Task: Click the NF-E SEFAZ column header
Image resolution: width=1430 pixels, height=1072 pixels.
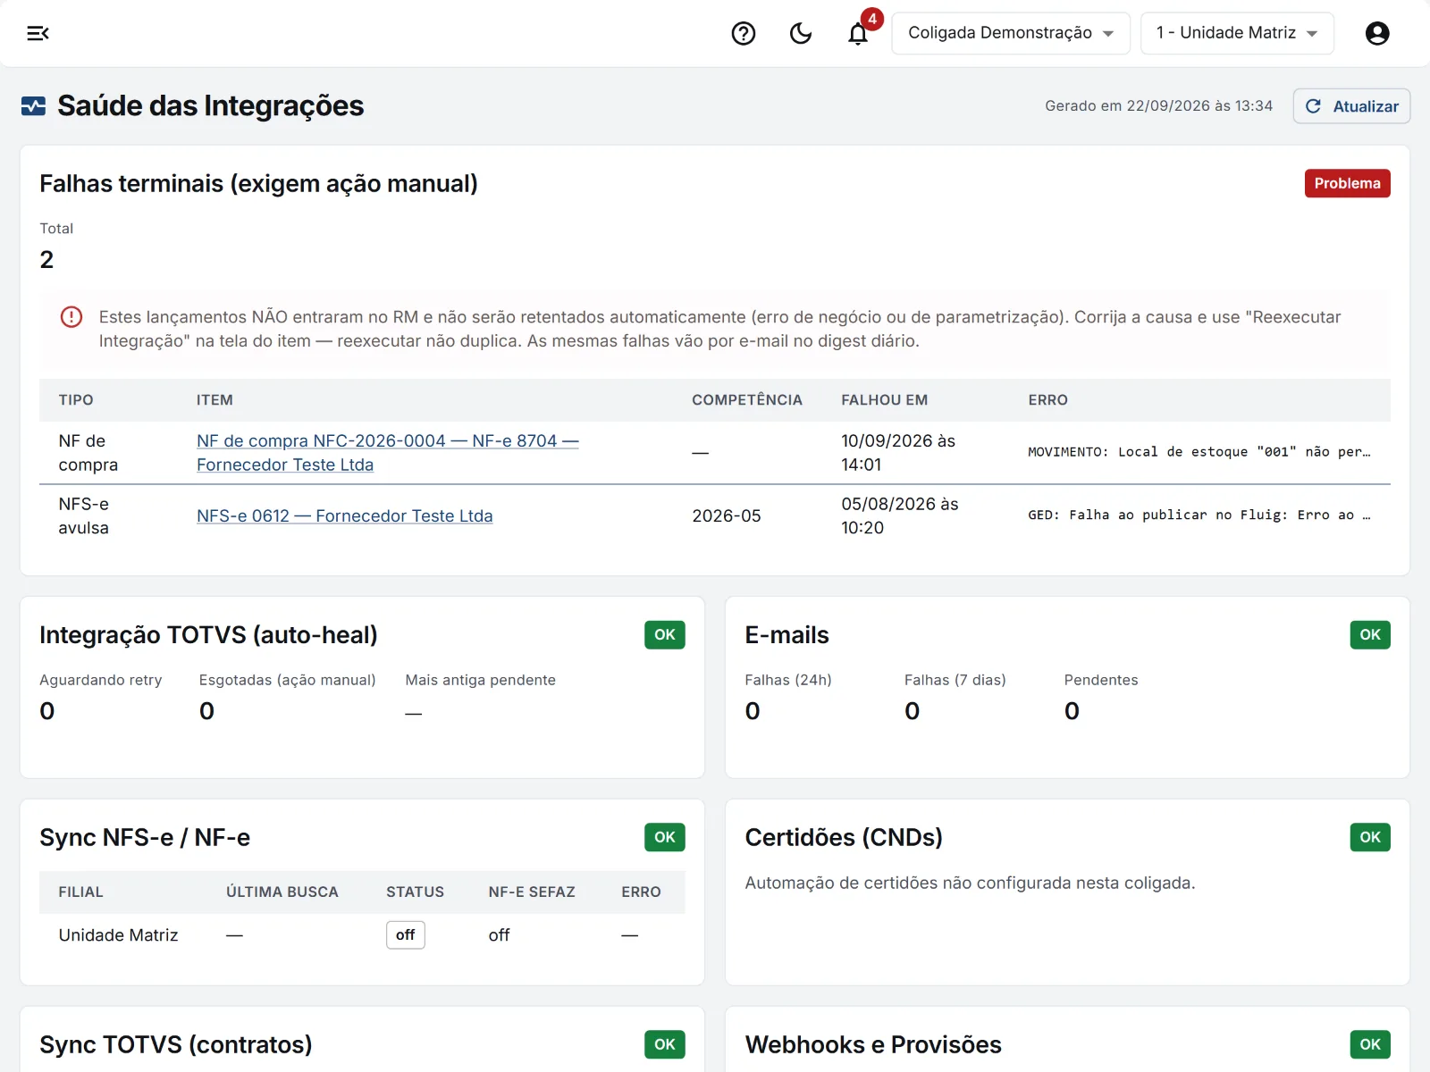Action: [x=532, y=892]
